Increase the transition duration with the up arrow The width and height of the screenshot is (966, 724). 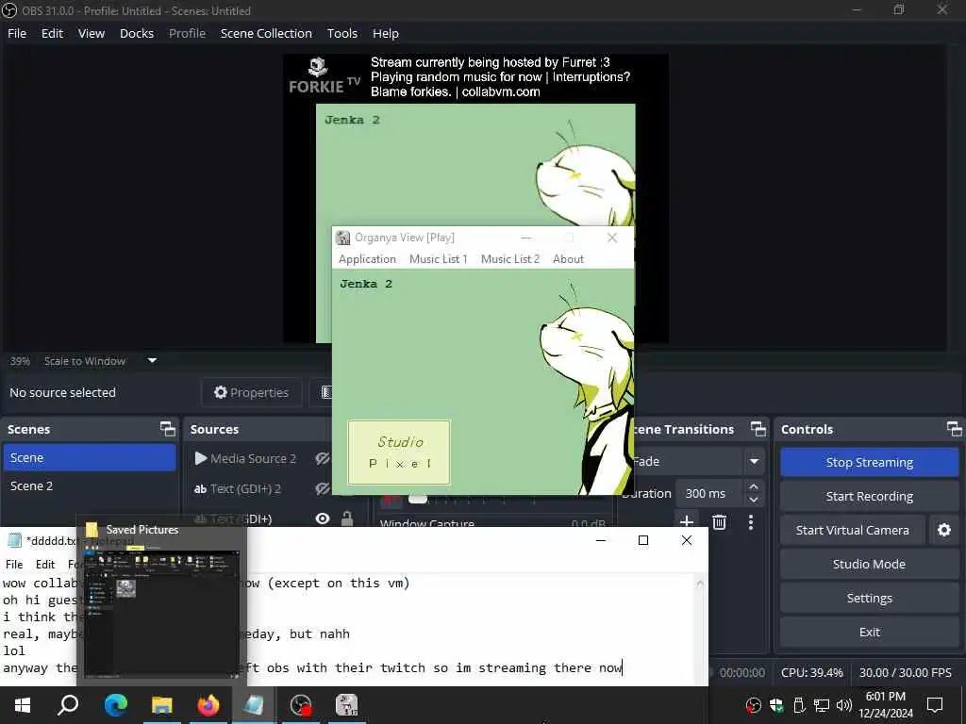tap(753, 486)
